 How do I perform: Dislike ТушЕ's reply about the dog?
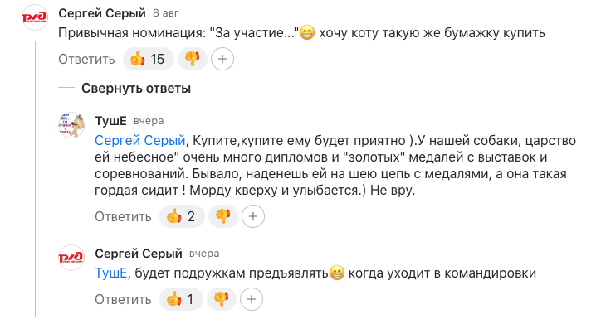[x=223, y=216]
